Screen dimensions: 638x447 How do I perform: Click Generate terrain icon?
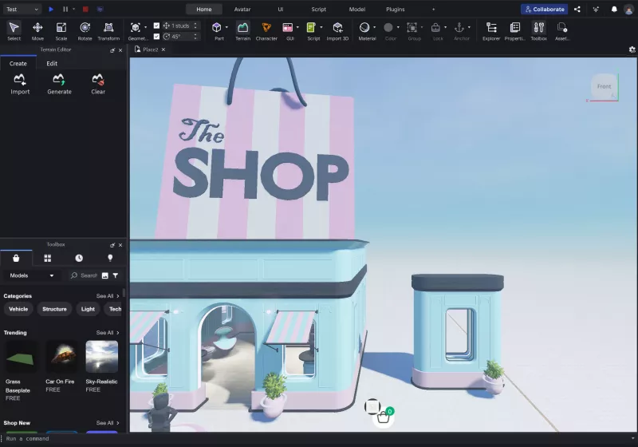pos(59,83)
